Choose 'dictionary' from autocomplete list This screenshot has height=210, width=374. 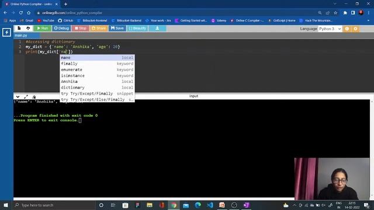(97, 87)
